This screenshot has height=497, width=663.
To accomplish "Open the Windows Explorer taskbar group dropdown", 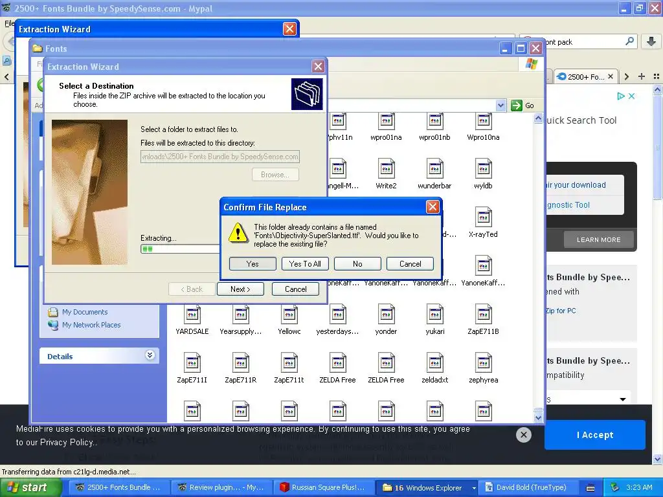I will tap(474, 488).
